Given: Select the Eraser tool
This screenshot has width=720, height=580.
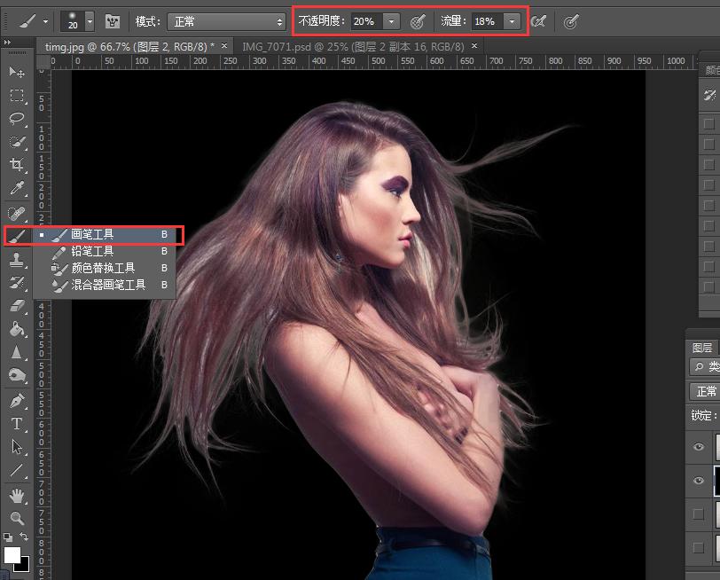Looking at the screenshot, I should tap(16, 306).
